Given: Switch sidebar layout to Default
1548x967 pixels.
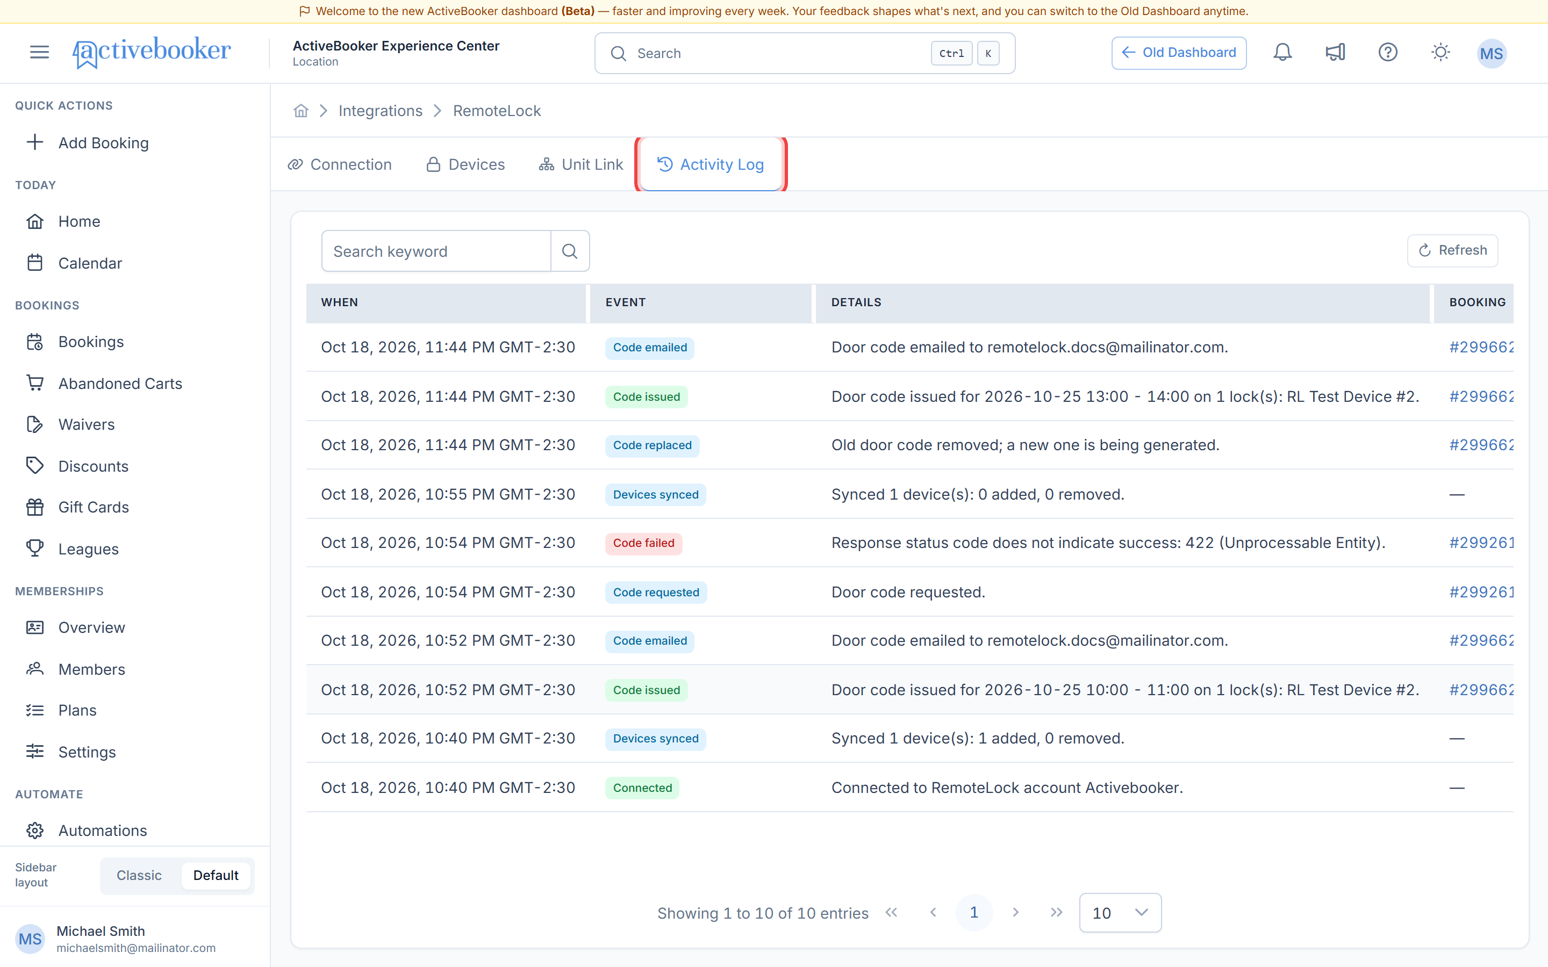Looking at the screenshot, I should [x=216, y=875].
